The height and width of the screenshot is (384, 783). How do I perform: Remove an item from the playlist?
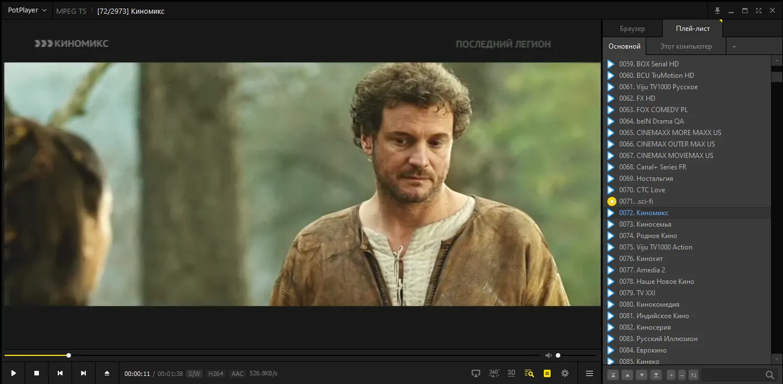[682, 375]
